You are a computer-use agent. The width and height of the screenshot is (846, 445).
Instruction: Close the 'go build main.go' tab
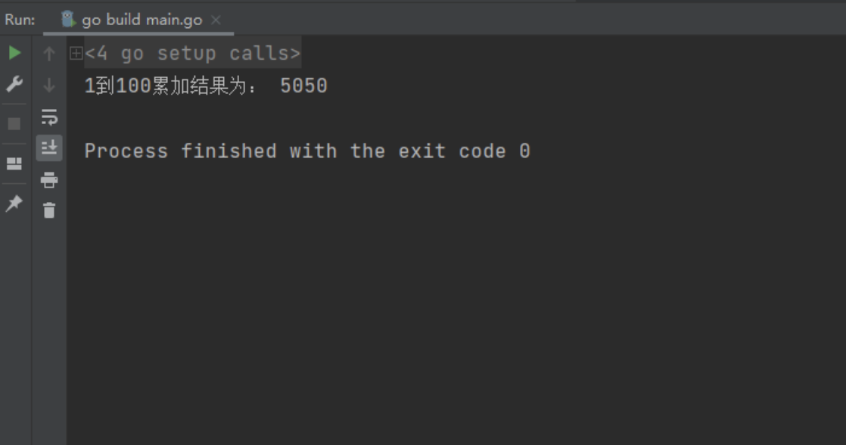[x=216, y=20]
